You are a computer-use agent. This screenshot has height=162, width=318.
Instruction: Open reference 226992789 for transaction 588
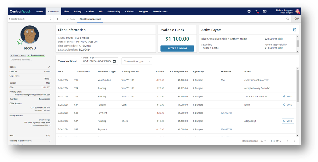226,113
